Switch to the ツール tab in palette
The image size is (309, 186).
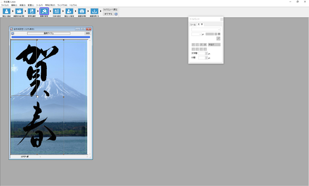tap(193, 25)
